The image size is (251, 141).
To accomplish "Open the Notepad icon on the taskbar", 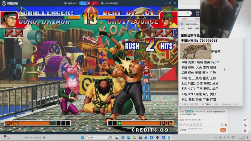I will coord(169,138).
